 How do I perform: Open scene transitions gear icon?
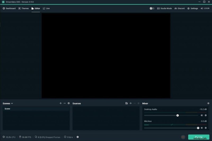pyautogui.click(x=69, y=103)
